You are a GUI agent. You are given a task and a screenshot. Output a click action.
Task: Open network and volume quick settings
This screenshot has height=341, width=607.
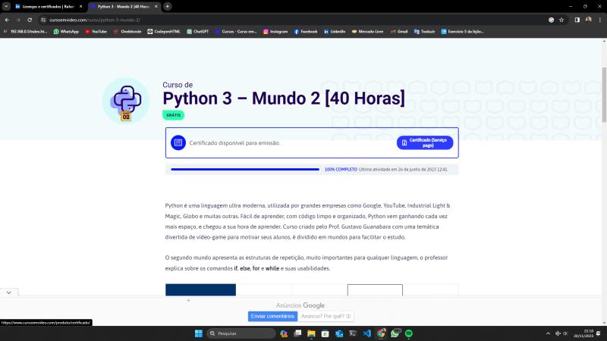pos(561,333)
